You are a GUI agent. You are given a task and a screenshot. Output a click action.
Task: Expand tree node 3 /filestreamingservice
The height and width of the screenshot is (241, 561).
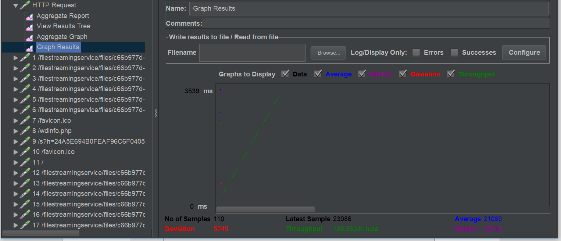coord(15,79)
